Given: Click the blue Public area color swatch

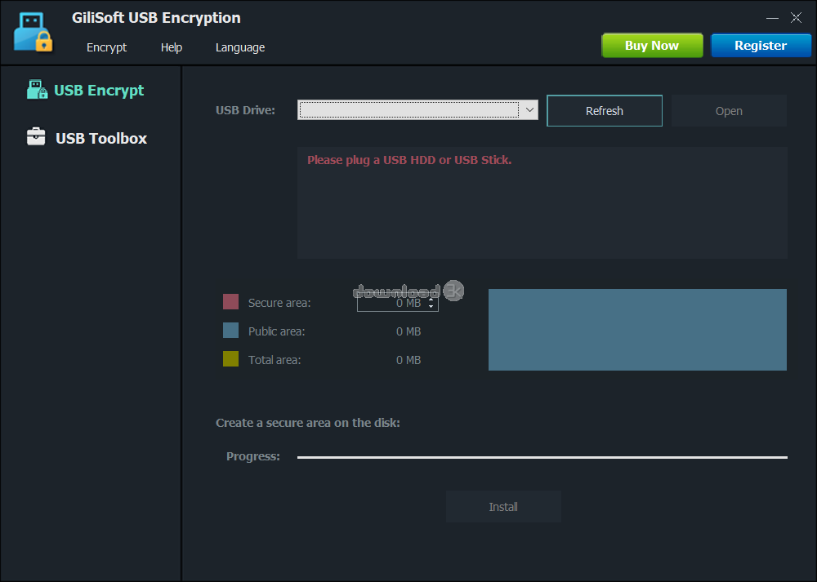Looking at the screenshot, I should tap(231, 331).
